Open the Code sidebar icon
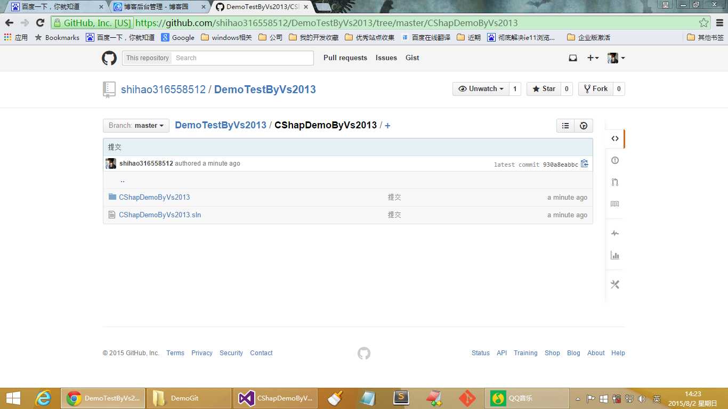This screenshot has height=409, width=728. click(x=615, y=138)
